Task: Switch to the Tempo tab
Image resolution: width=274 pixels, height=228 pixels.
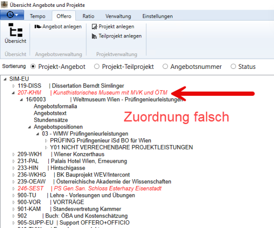Action: click(x=37, y=16)
